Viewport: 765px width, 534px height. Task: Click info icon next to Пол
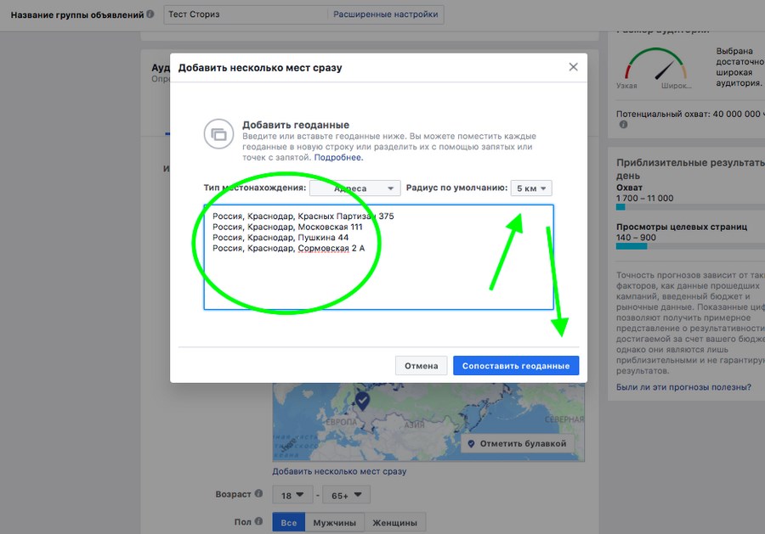click(x=258, y=521)
